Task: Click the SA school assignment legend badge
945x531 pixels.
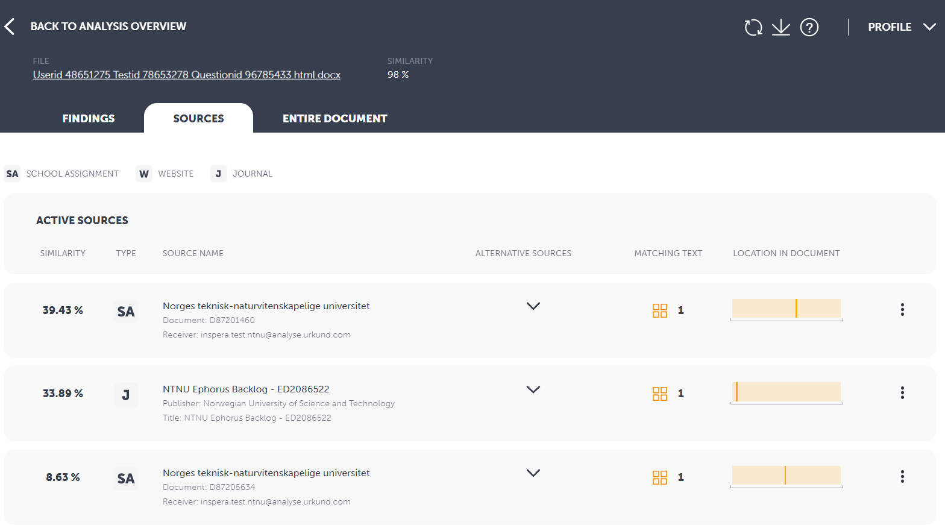Action: pos(13,174)
